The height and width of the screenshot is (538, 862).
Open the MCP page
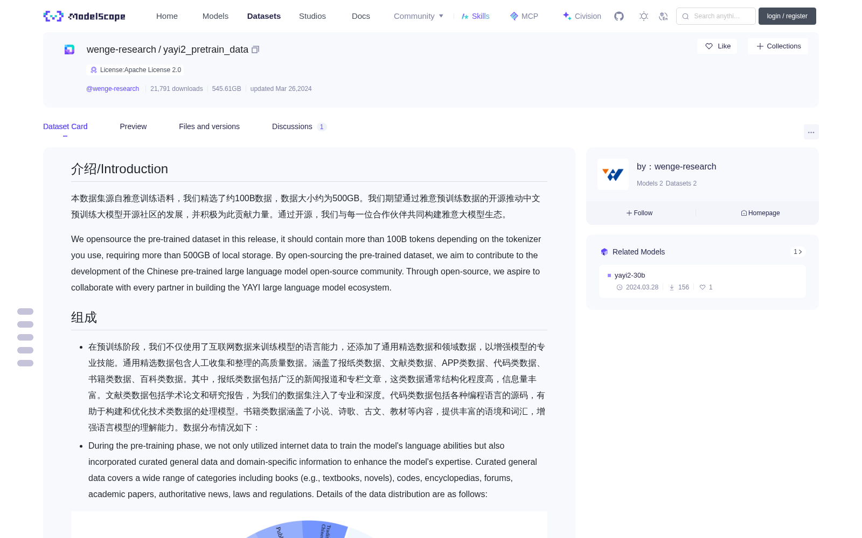point(524,16)
